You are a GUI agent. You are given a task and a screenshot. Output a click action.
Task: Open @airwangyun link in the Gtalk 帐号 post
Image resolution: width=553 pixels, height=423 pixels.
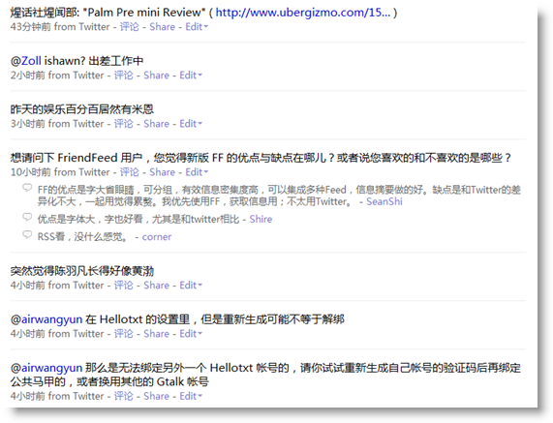(x=51, y=369)
